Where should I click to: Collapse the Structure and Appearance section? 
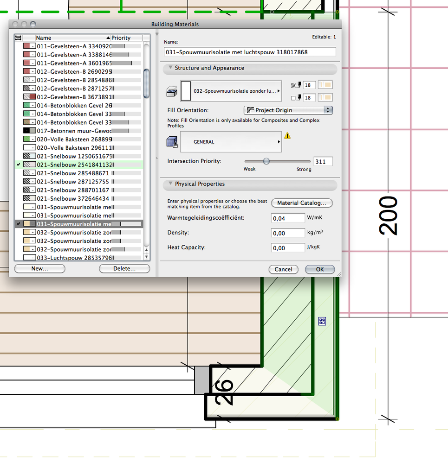coord(171,68)
